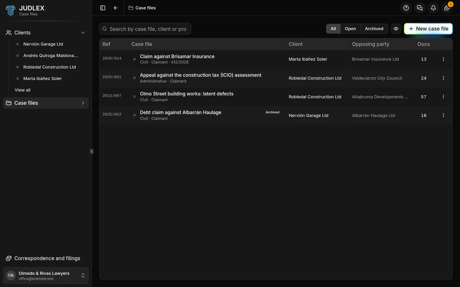Filter by All case files
Image resolution: width=460 pixels, height=287 pixels.
pos(333,29)
